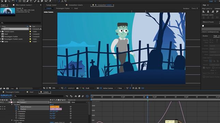Toggle Position property stopwatch

[16, 109]
